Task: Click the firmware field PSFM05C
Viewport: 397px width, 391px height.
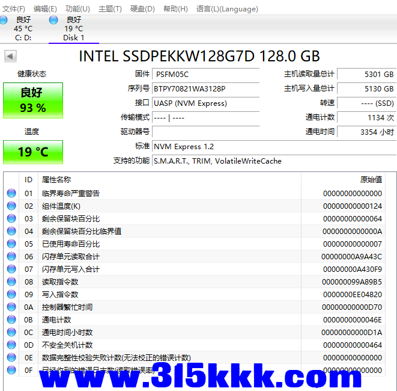Action: (x=205, y=75)
